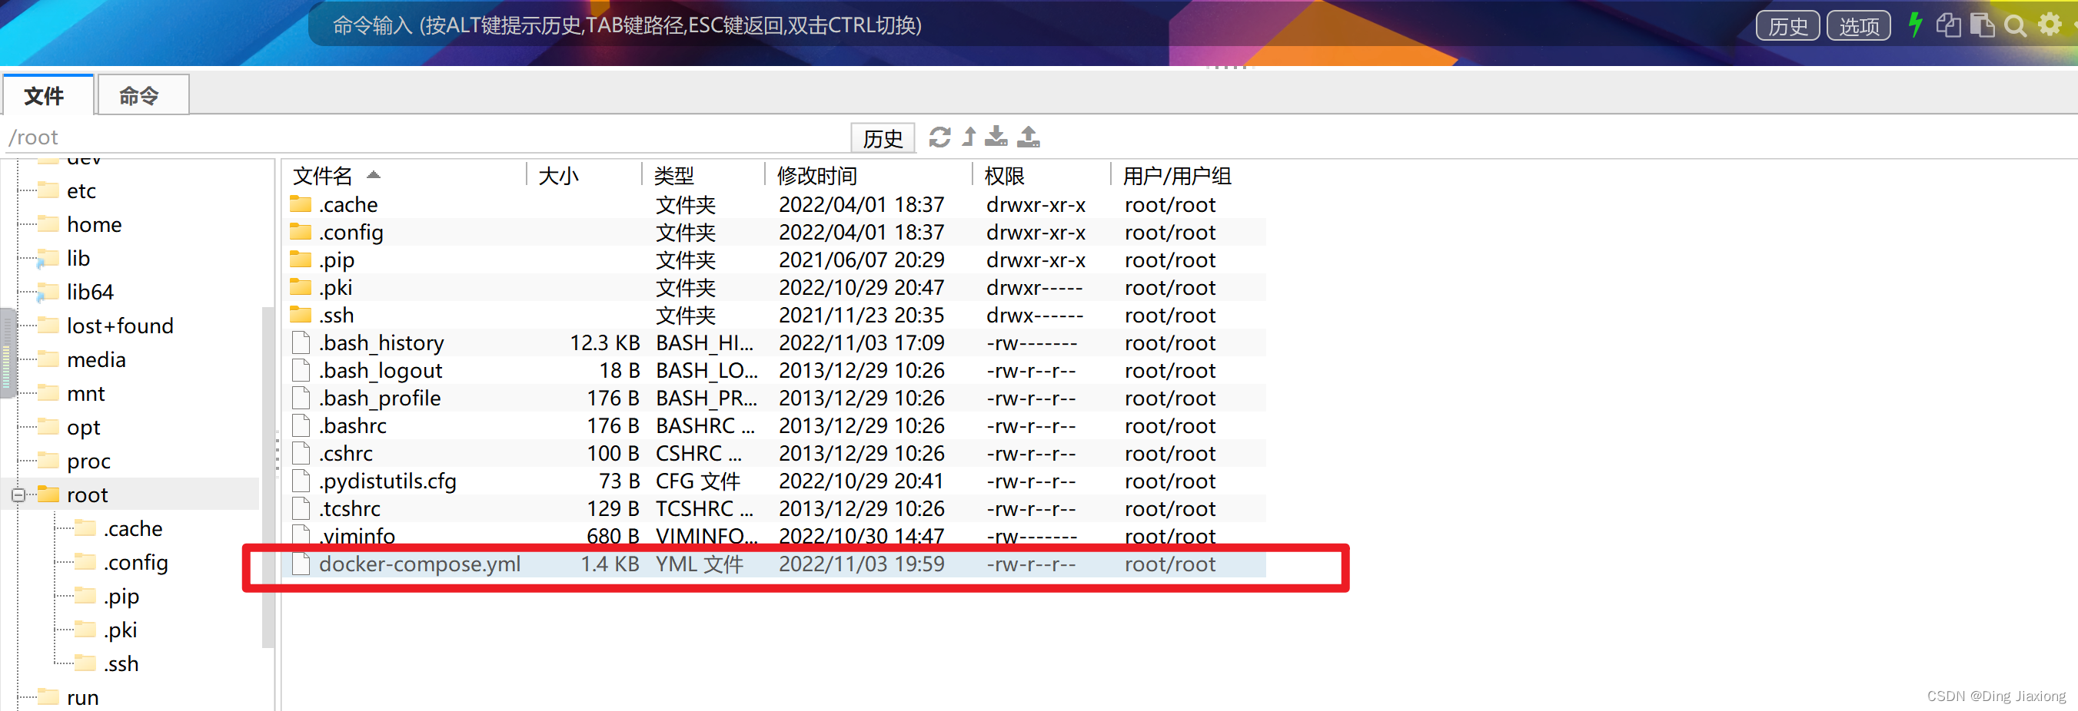
Task: Select lib64 folder in tree
Action: 89,293
